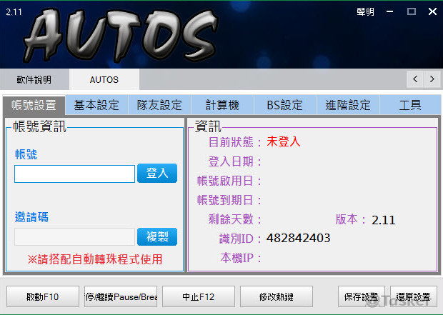Open the 進階設定 tab

click(348, 105)
